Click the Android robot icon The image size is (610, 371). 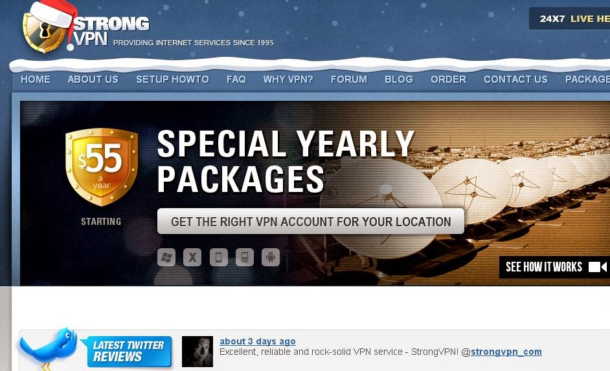[271, 257]
